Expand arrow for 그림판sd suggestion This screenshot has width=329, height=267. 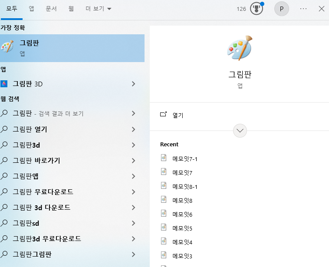tap(133, 223)
